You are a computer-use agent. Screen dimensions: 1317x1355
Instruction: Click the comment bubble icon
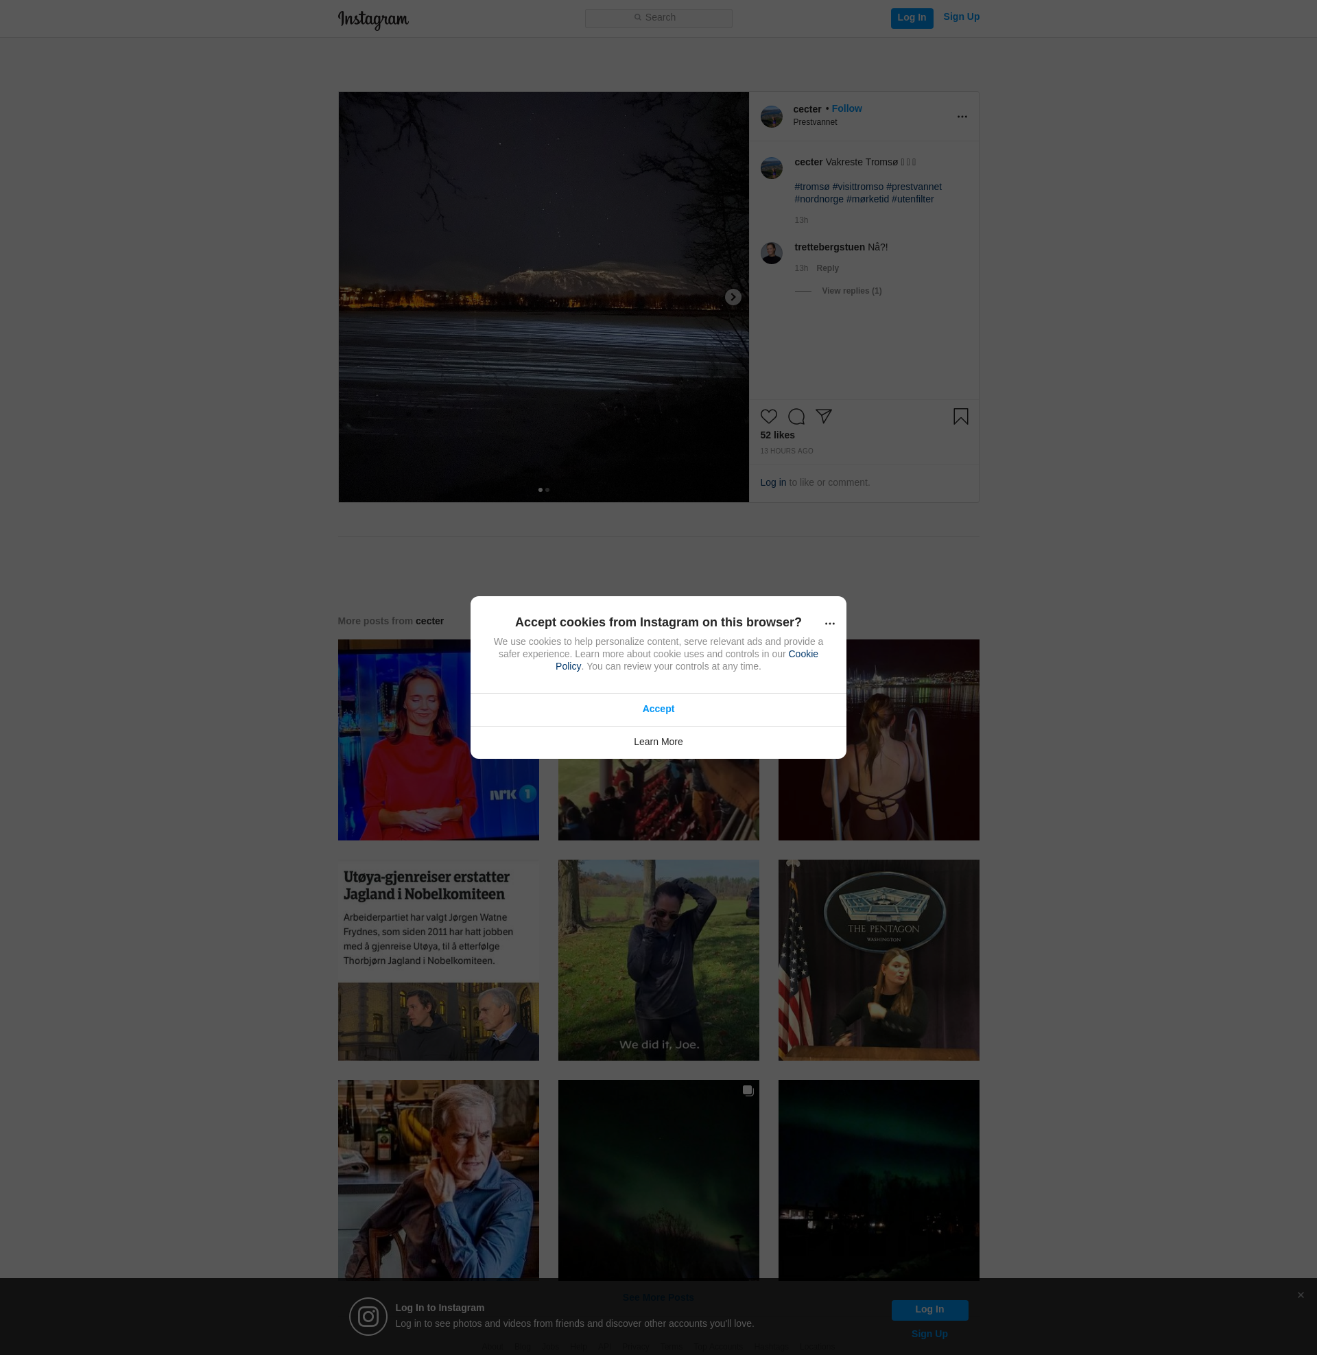point(796,416)
